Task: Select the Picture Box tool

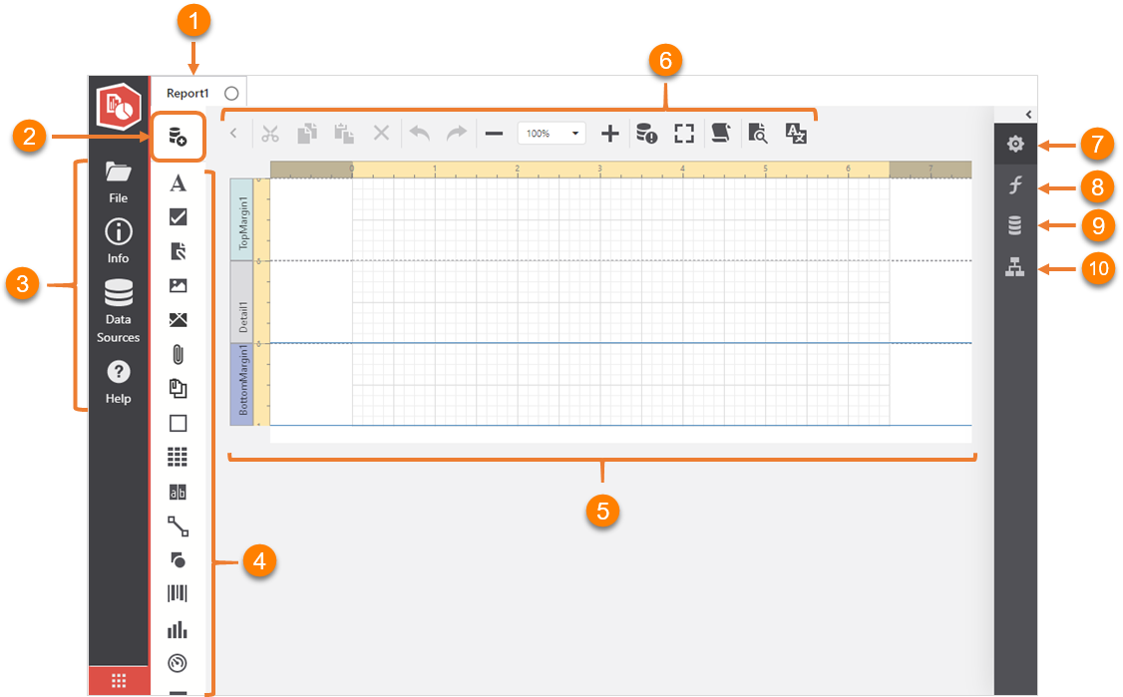Action: 177,287
